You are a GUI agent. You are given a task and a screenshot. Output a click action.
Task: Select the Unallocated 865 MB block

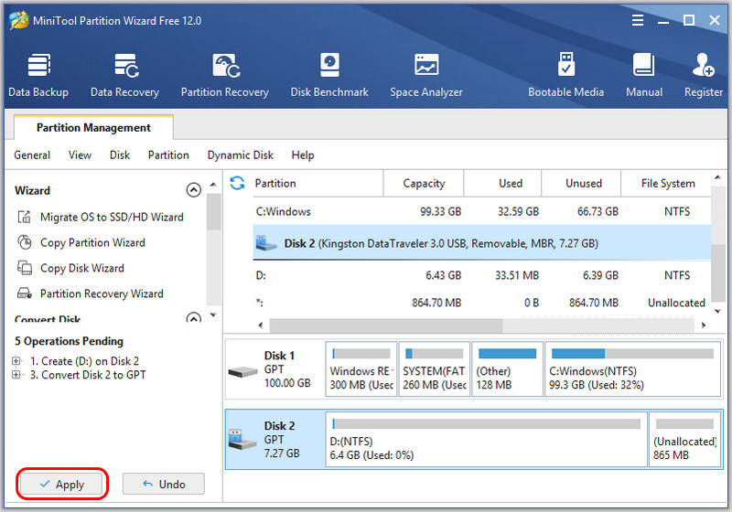click(x=684, y=439)
